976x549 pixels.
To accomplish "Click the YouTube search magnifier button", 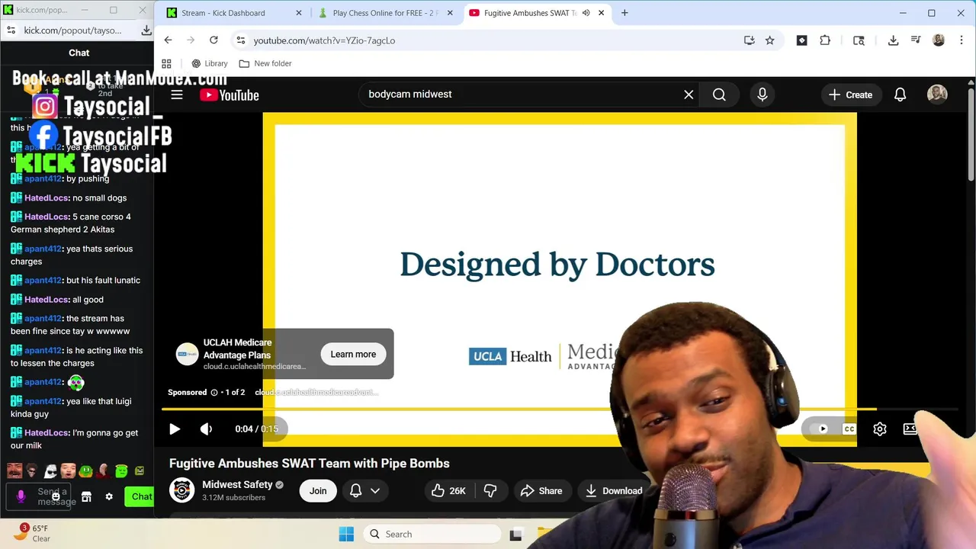I will (x=719, y=95).
